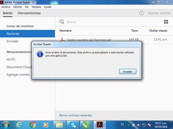
Task: Click the Acrobat Reader dialog title bar
Action: (x=86, y=44)
